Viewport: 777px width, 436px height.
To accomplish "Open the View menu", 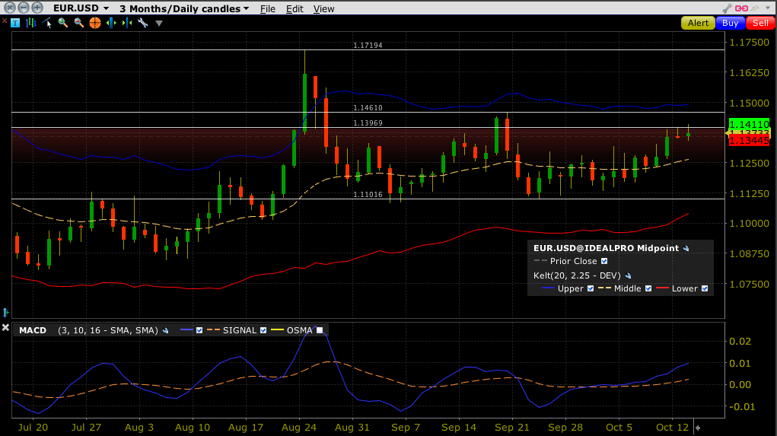I will pyautogui.click(x=323, y=9).
